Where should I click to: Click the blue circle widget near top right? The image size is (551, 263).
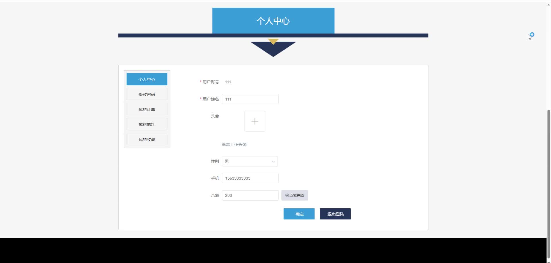pos(532,34)
